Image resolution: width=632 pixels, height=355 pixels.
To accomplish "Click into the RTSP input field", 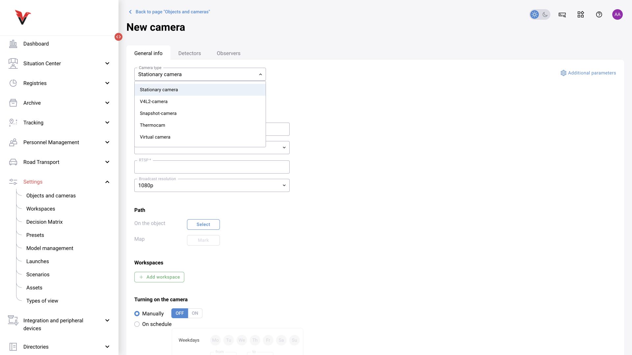I will 212,167.
